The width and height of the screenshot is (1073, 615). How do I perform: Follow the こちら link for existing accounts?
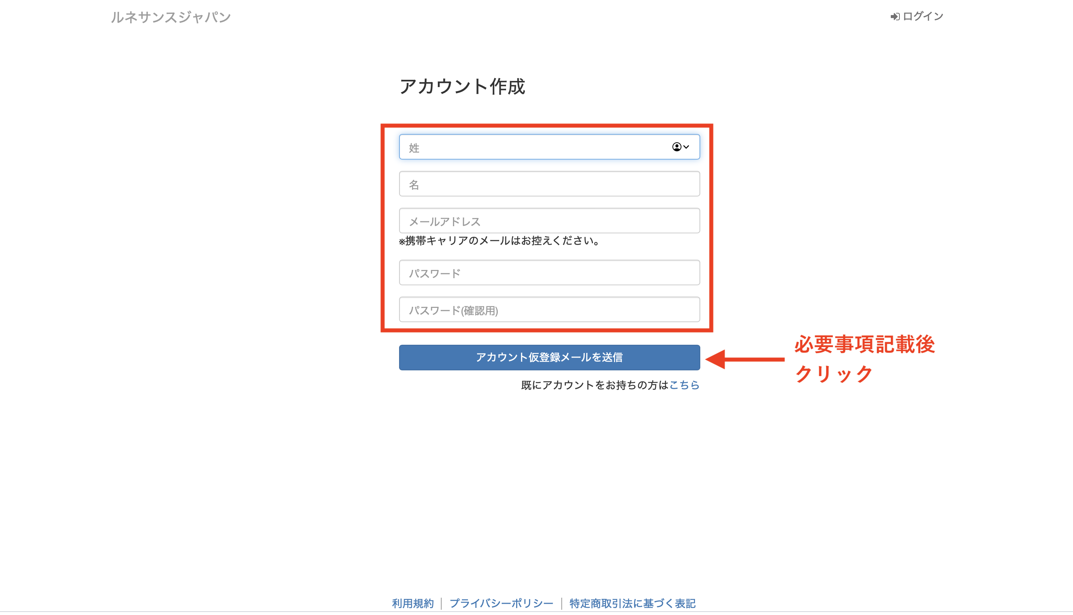tap(684, 385)
